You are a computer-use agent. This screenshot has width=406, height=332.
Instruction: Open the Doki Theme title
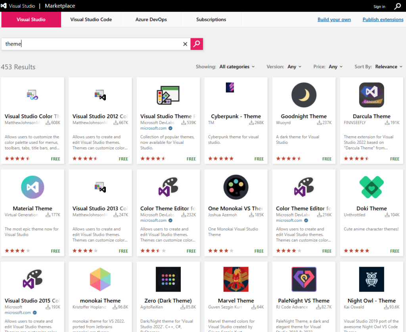pos(372,208)
